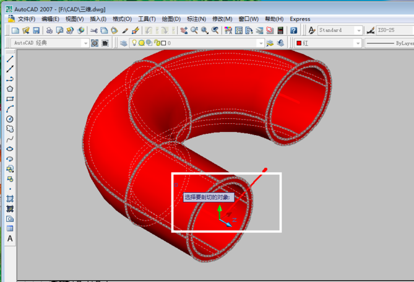
Task: Open the Layer Properties Manager icon
Action: tap(124, 43)
